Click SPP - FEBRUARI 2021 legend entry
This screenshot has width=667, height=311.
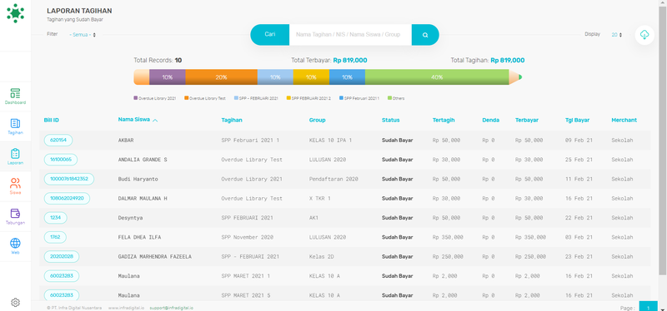[x=256, y=98]
